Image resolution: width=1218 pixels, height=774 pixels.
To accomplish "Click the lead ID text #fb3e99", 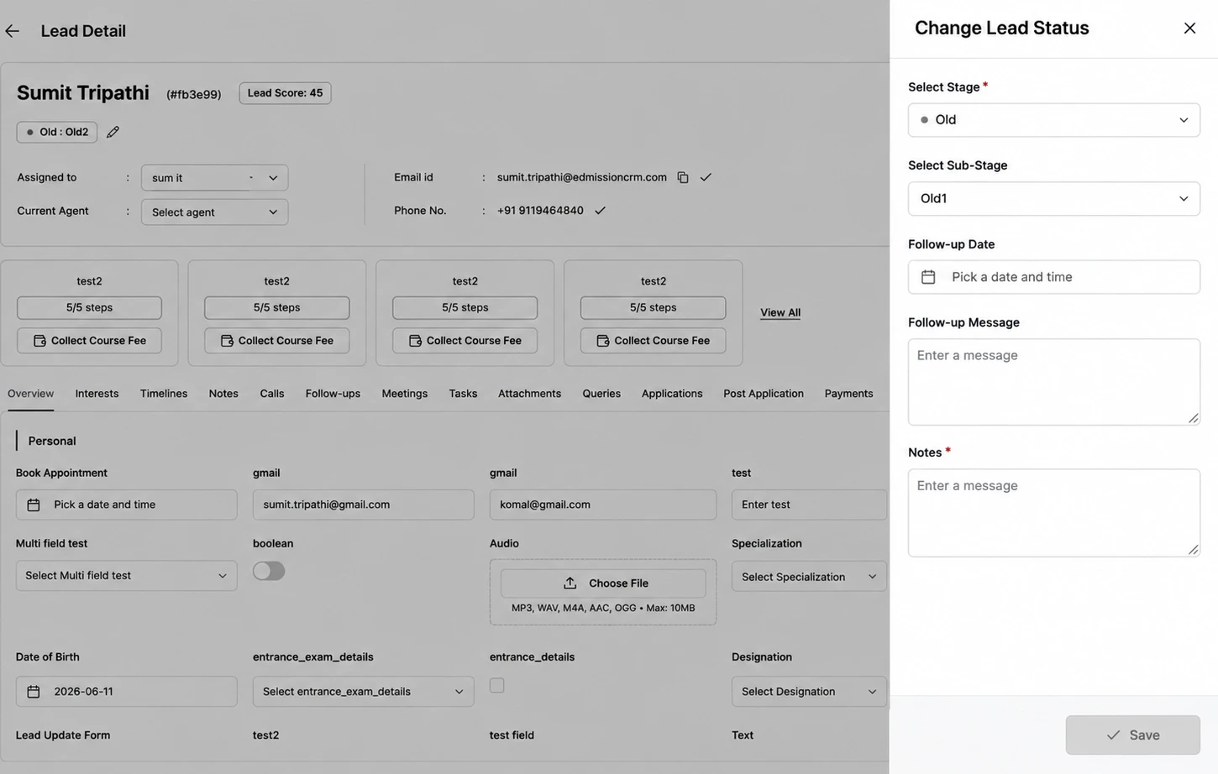I will [194, 94].
